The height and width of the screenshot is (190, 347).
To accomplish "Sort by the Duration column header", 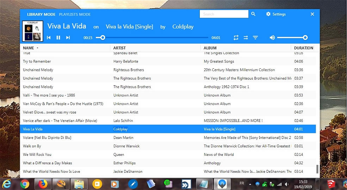I will click(303, 48).
